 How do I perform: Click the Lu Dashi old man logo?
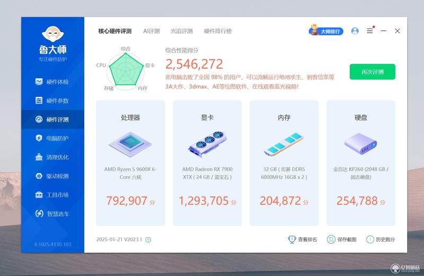click(x=52, y=34)
